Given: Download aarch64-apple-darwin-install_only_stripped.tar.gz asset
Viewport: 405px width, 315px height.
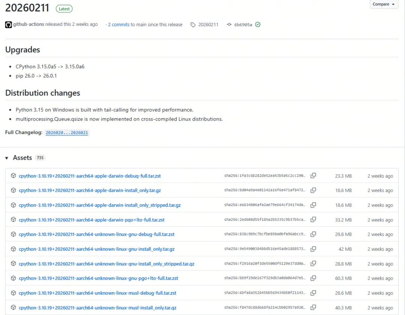Looking at the screenshot, I should 100,205.
